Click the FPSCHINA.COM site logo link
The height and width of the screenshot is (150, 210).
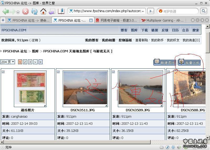(x=14, y=30)
